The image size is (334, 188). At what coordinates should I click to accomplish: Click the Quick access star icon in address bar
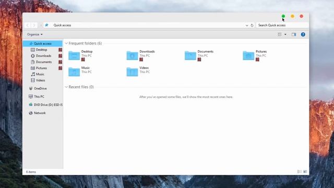click(x=46, y=25)
